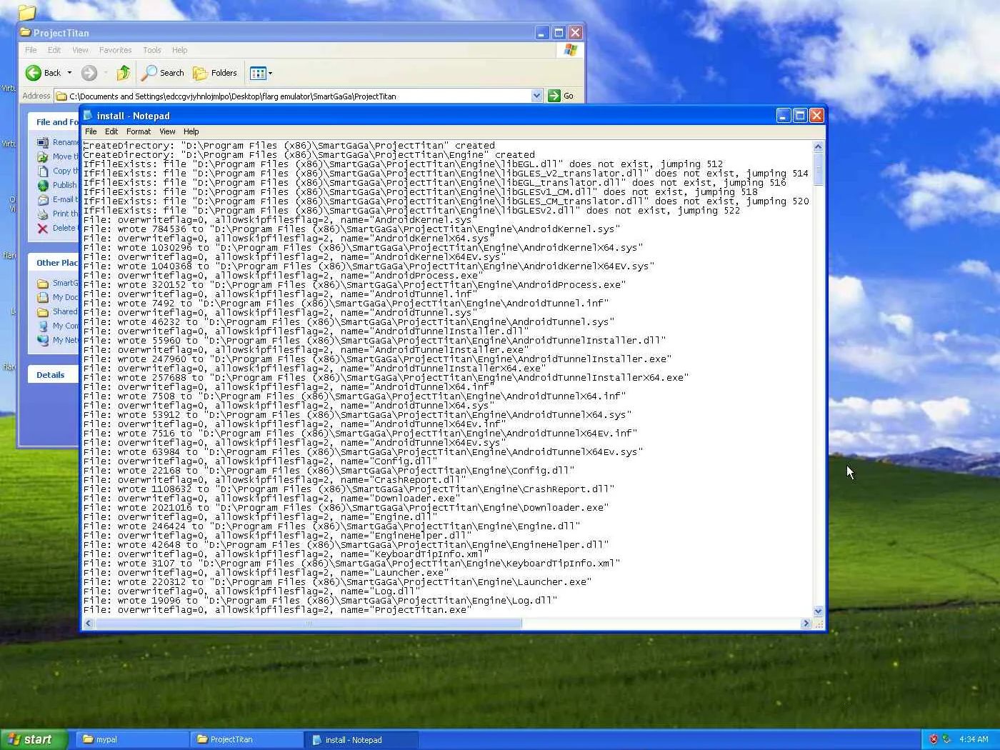This screenshot has width=1000, height=750.
Task: Click the line "wrote 2021016" to Downloader.exe
Action: [x=346, y=508]
